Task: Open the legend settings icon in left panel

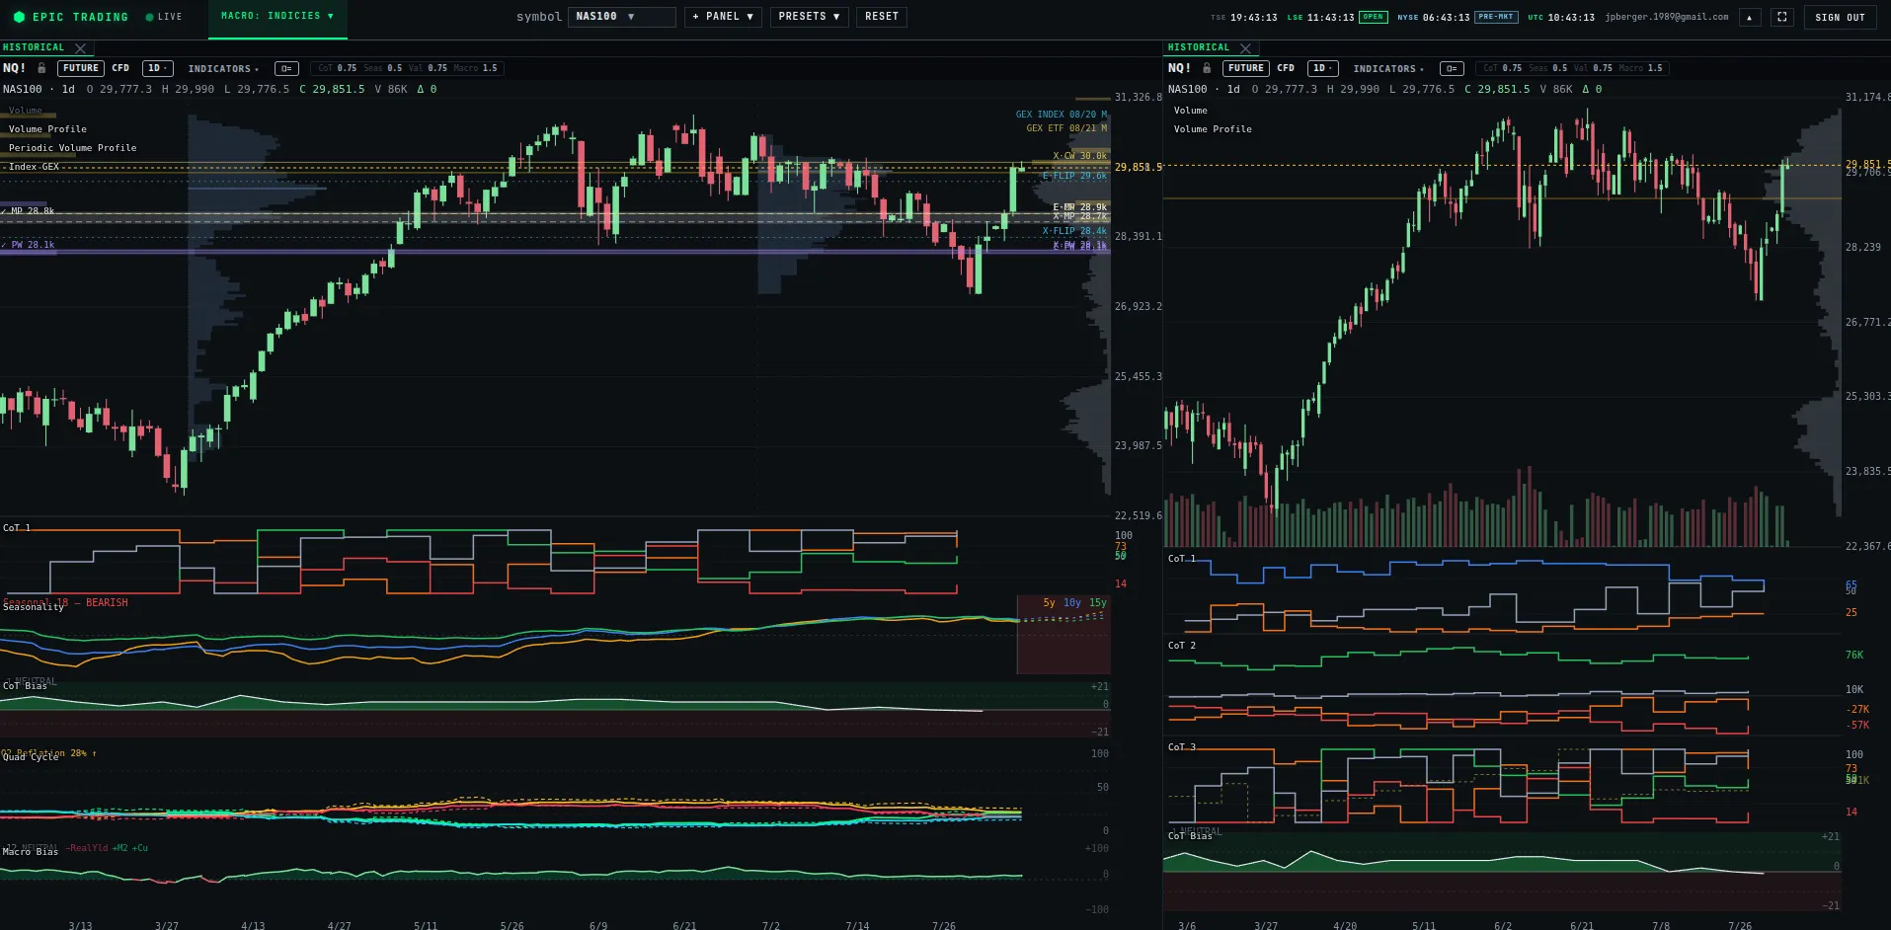Action: click(x=286, y=68)
